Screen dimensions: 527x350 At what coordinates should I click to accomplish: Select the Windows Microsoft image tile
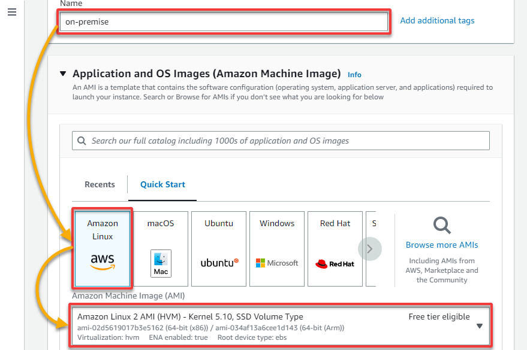coord(277,249)
